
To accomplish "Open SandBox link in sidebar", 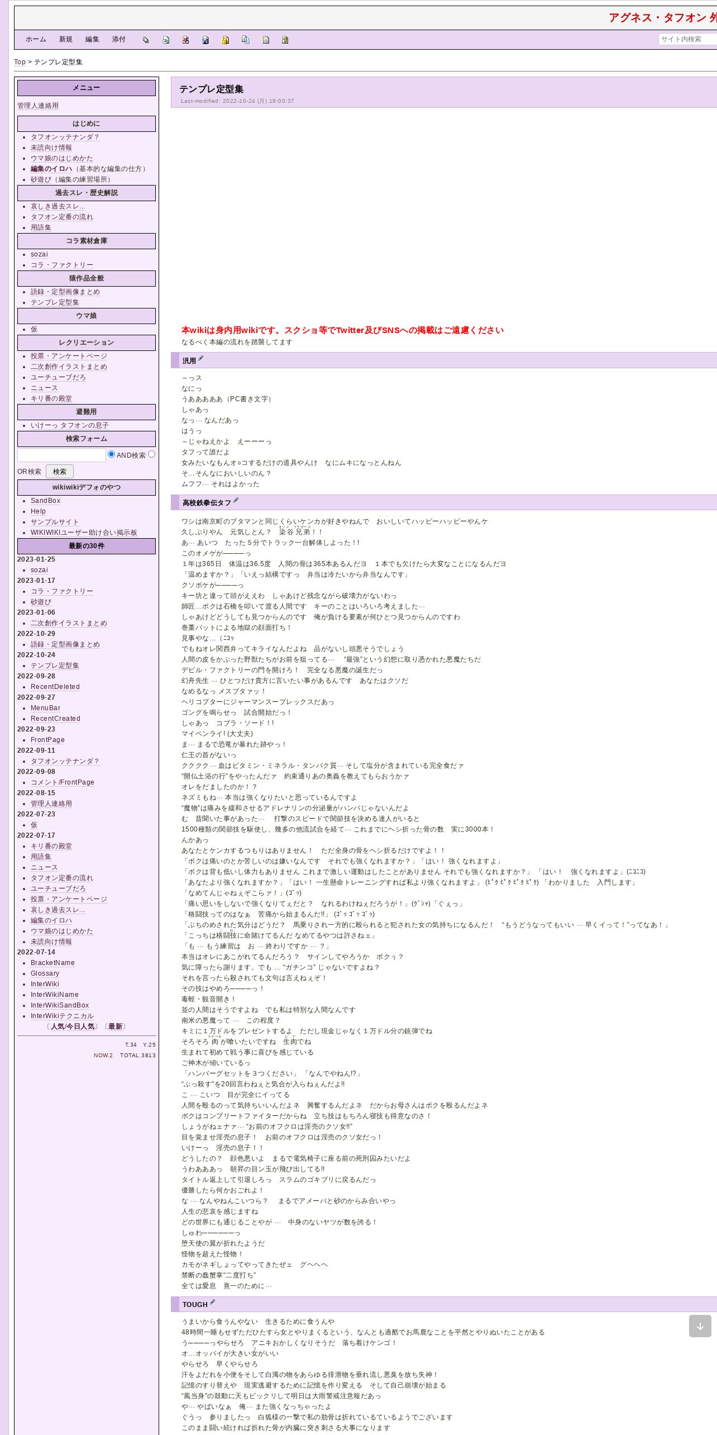I will click(x=45, y=501).
